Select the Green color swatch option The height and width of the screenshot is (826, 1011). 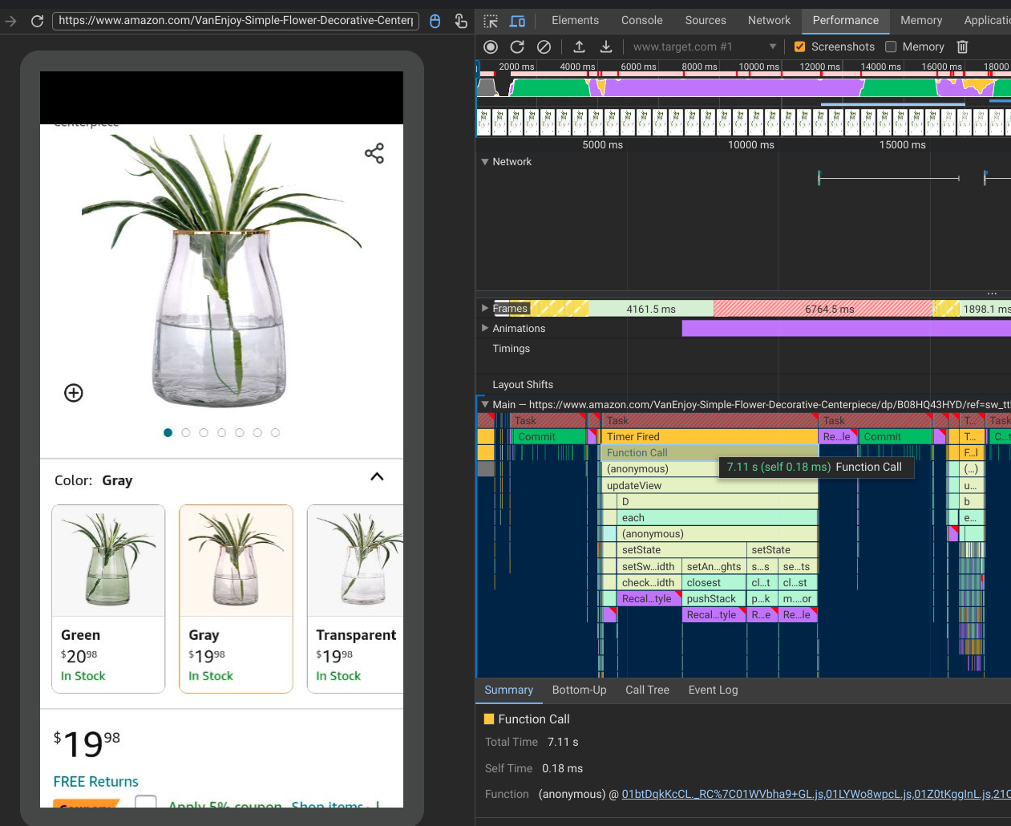click(x=108, y=598)
